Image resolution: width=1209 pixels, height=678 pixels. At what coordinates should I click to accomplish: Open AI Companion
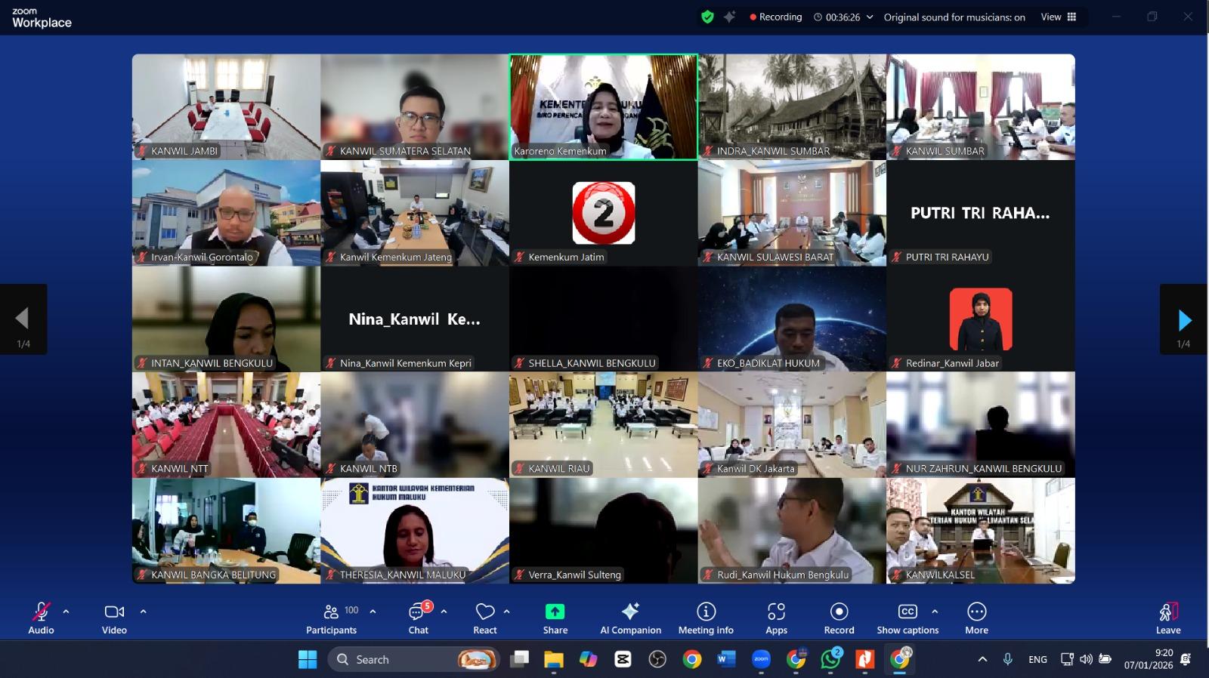[x=630, y=618]
